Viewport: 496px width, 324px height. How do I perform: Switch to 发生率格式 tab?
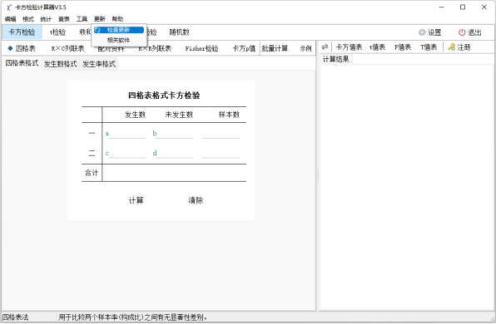point(99,64)
